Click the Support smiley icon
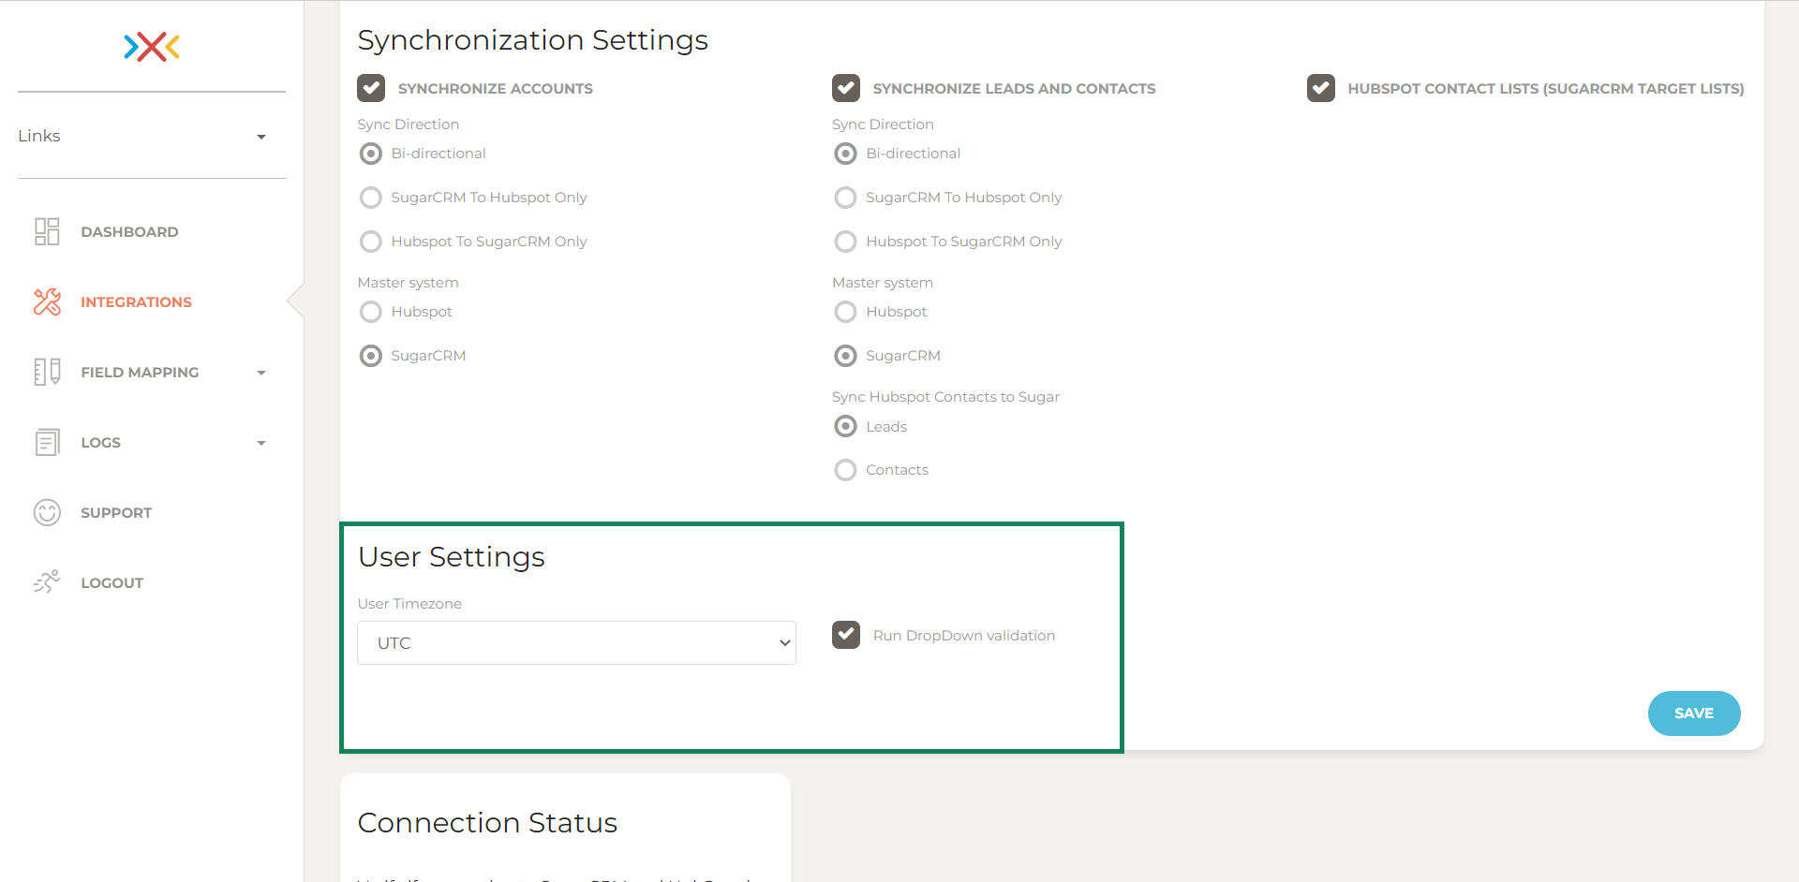 (47, 512)
